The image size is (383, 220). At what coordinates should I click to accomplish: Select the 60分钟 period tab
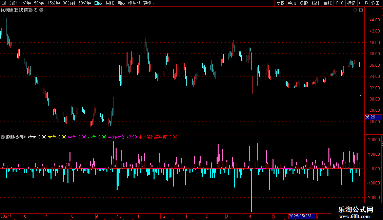(x=85, y=3)
